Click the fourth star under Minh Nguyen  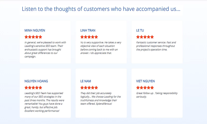point(37,37)
